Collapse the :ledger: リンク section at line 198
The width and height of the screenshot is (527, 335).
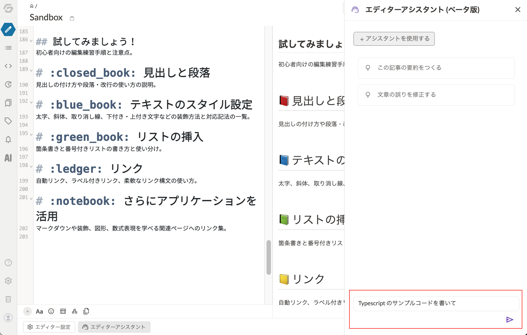tap(31, 166)
